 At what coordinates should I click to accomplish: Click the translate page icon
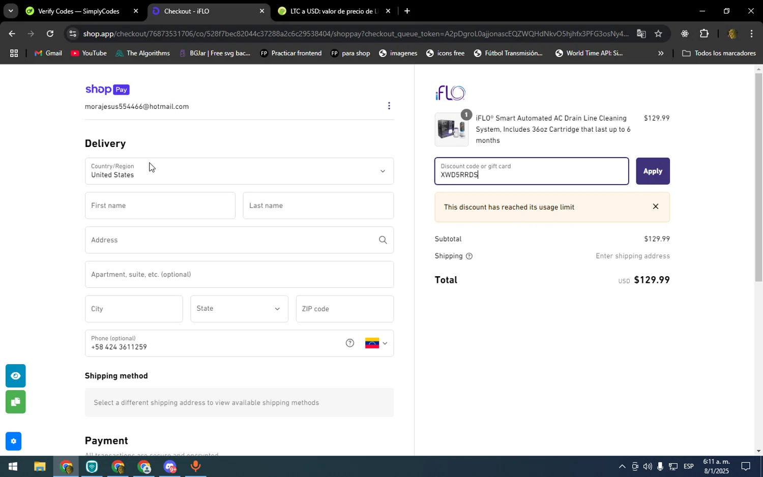[641, 34]
